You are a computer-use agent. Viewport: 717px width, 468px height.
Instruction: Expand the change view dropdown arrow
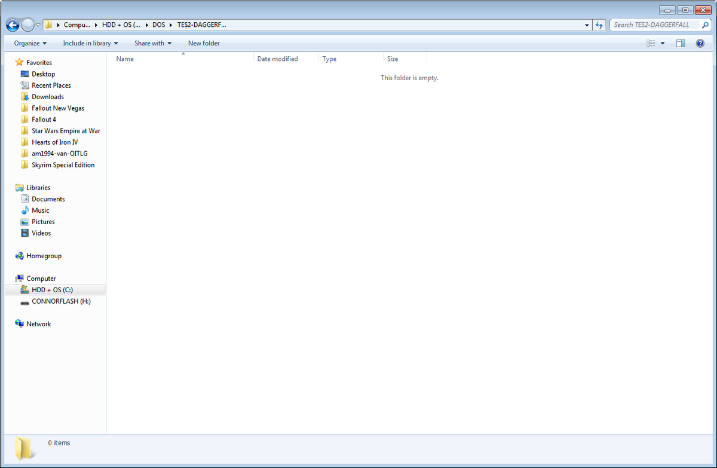click(663, 43)
